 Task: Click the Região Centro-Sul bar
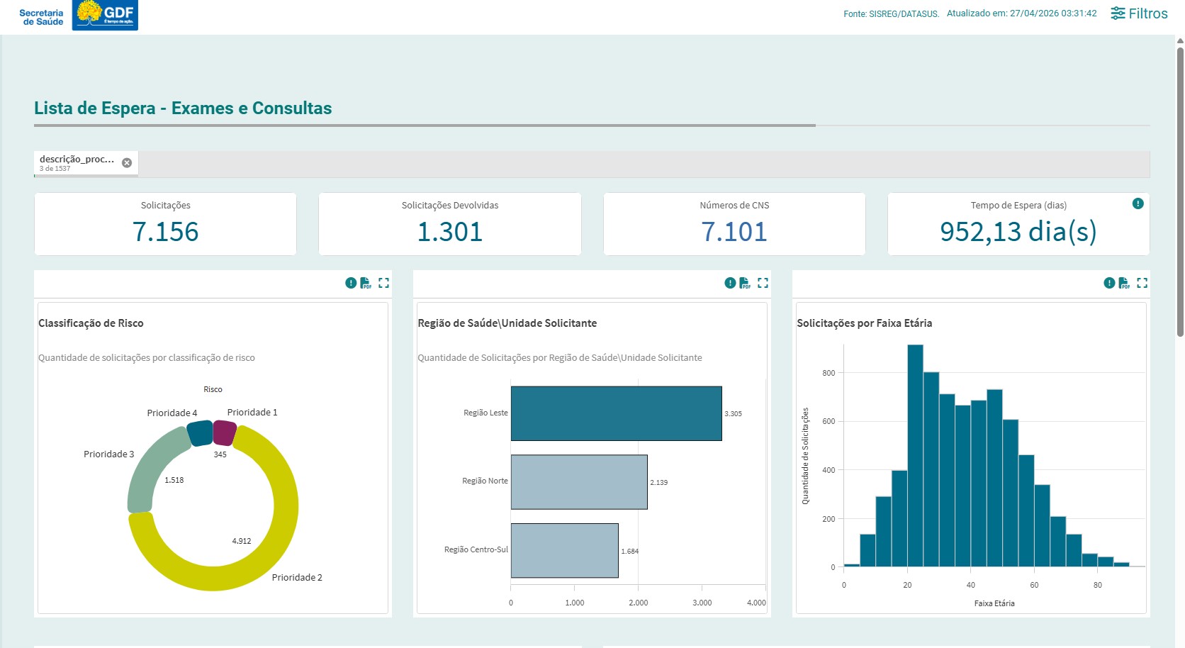click(x=564, y=551)
